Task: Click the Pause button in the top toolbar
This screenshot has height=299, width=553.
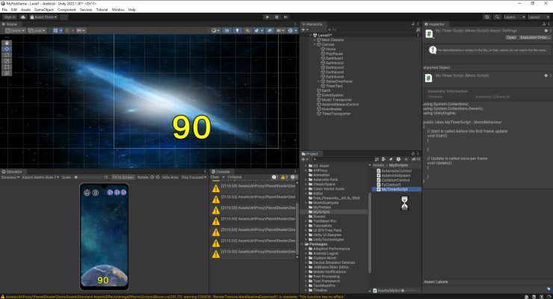Action: (276, 16)
